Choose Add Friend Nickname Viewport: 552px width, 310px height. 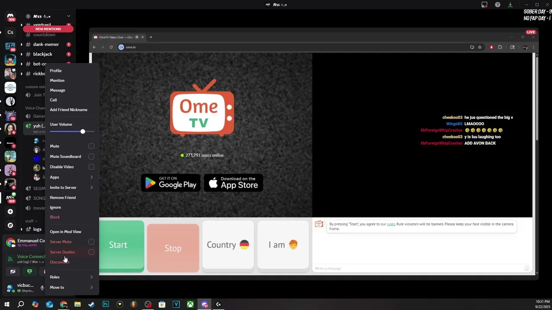coord(72,110)
